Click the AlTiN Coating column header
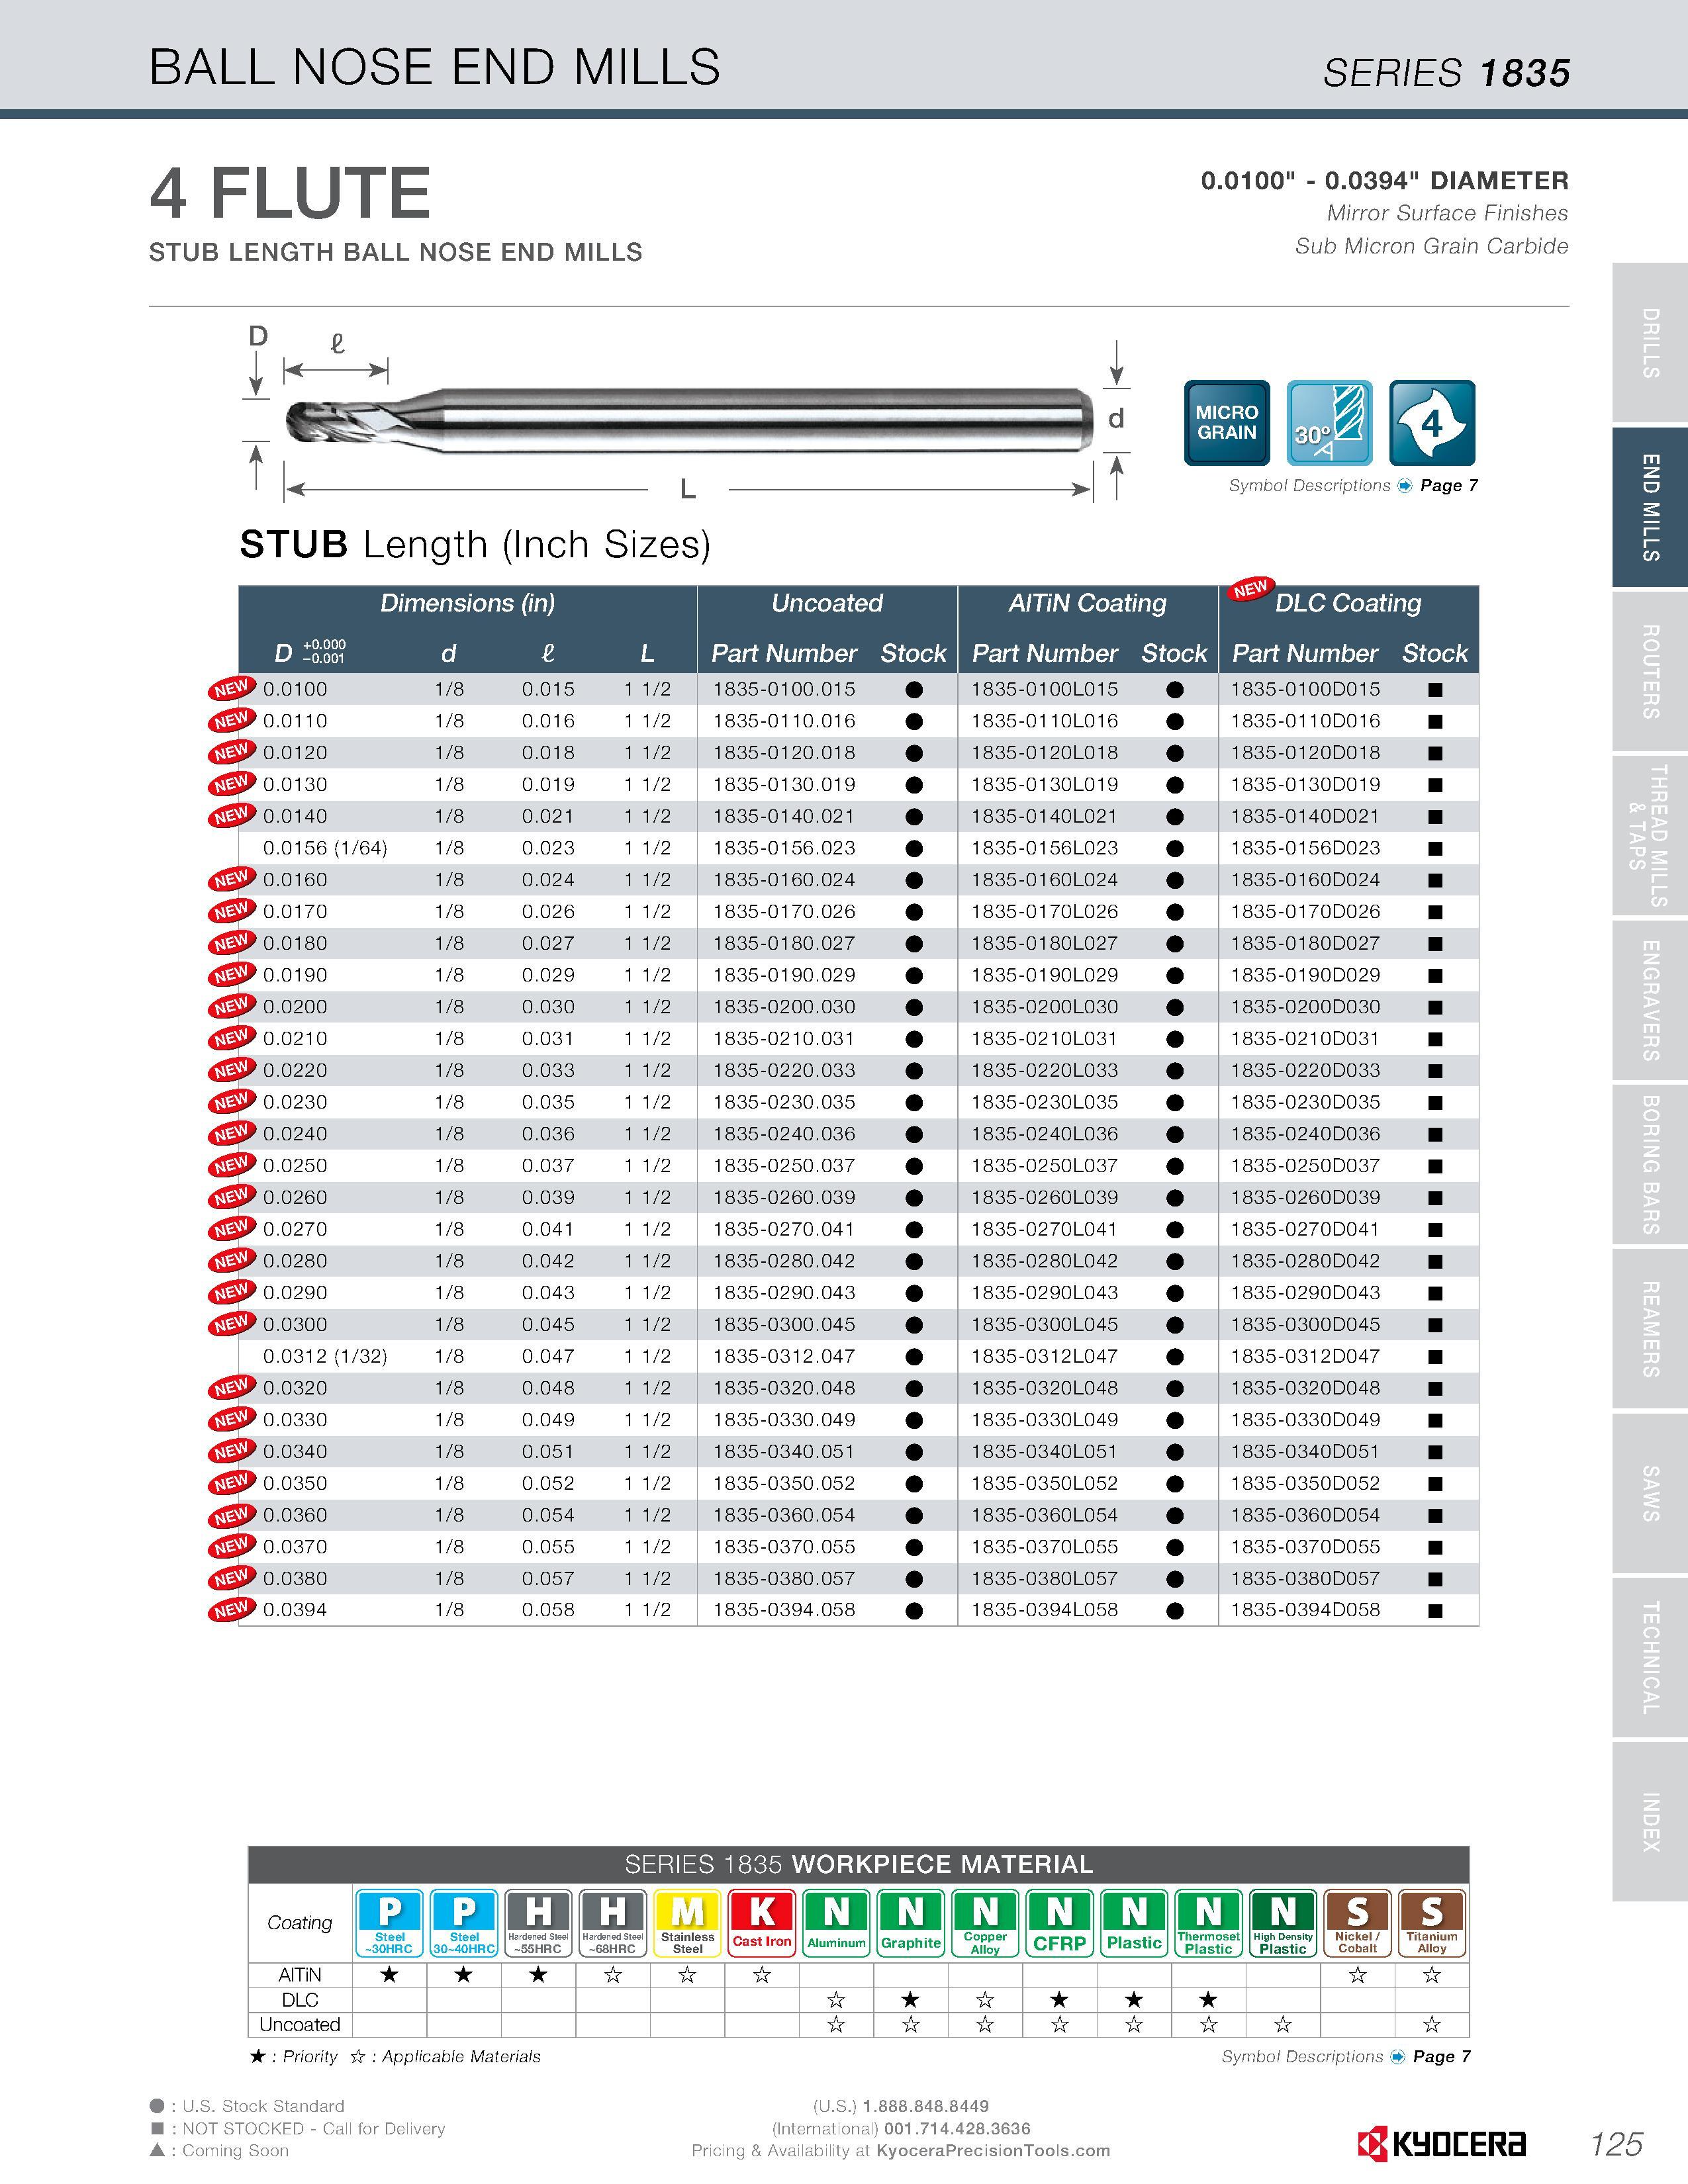This screenshot has height=2184, width=1688. (1087, 603)
